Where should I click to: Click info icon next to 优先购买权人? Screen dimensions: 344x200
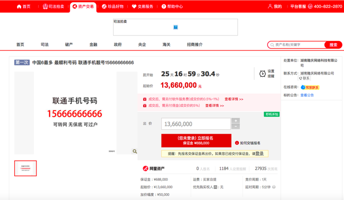tap(215, 187)
